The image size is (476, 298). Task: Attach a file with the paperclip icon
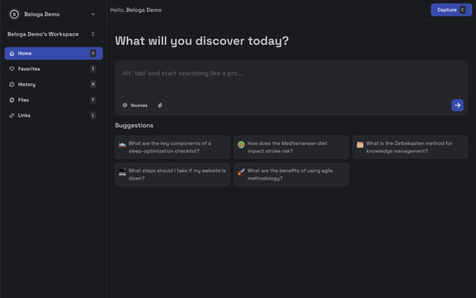point(160,105)
